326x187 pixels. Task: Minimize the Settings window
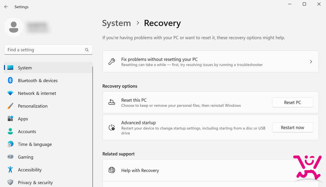coord(289,4)
